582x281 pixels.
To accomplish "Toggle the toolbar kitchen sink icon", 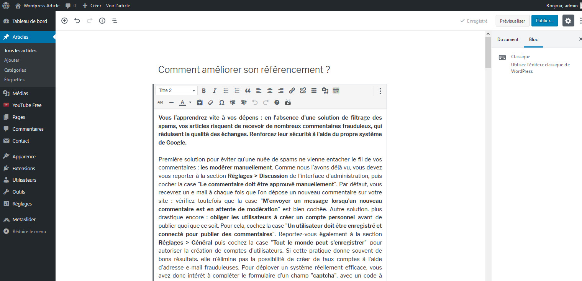I will click(x=336, y=90).
